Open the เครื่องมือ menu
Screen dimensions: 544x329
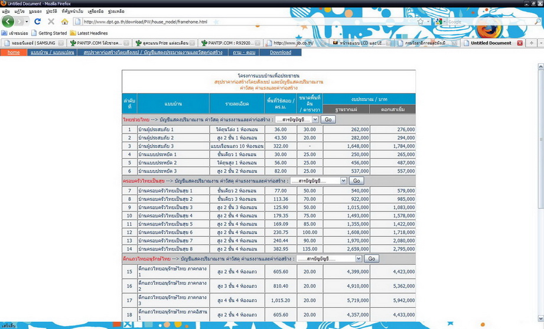tap(96, 11)
